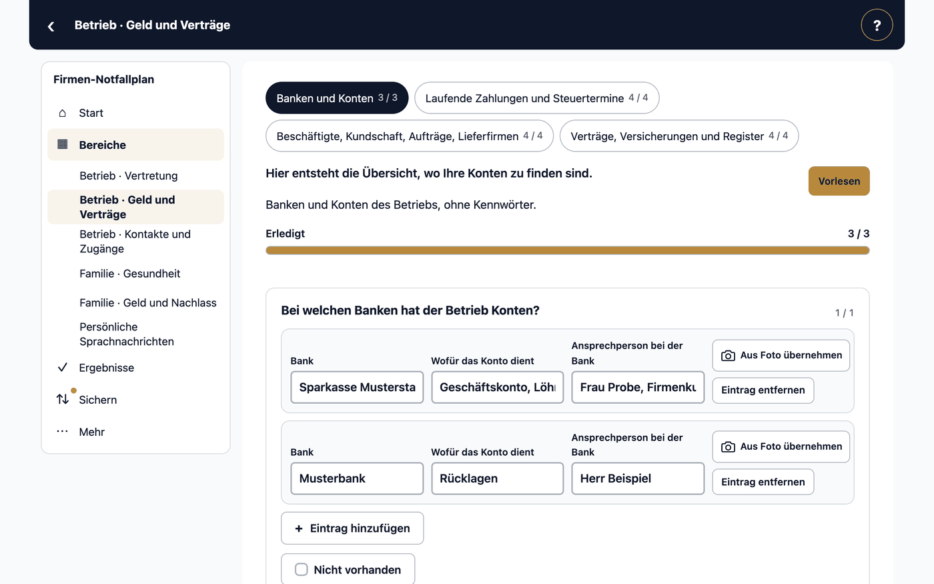Open Verträge, Versicherungen und Register tab
The height and width of the screenshot is (584, 934).
[679, 136]
